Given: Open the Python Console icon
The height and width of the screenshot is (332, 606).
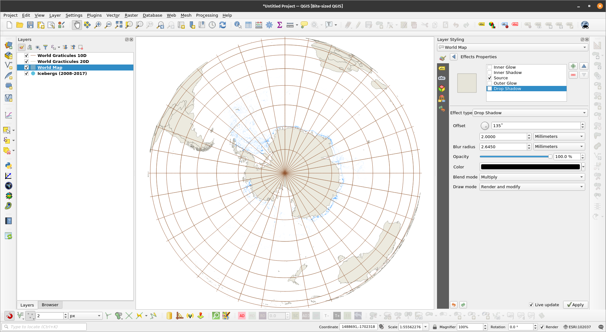Looking at the screenshot, I should (x=9, y=166).
